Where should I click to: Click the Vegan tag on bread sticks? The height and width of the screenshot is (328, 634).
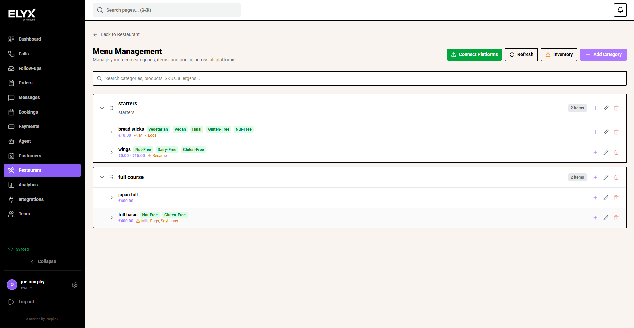[180, 129]
